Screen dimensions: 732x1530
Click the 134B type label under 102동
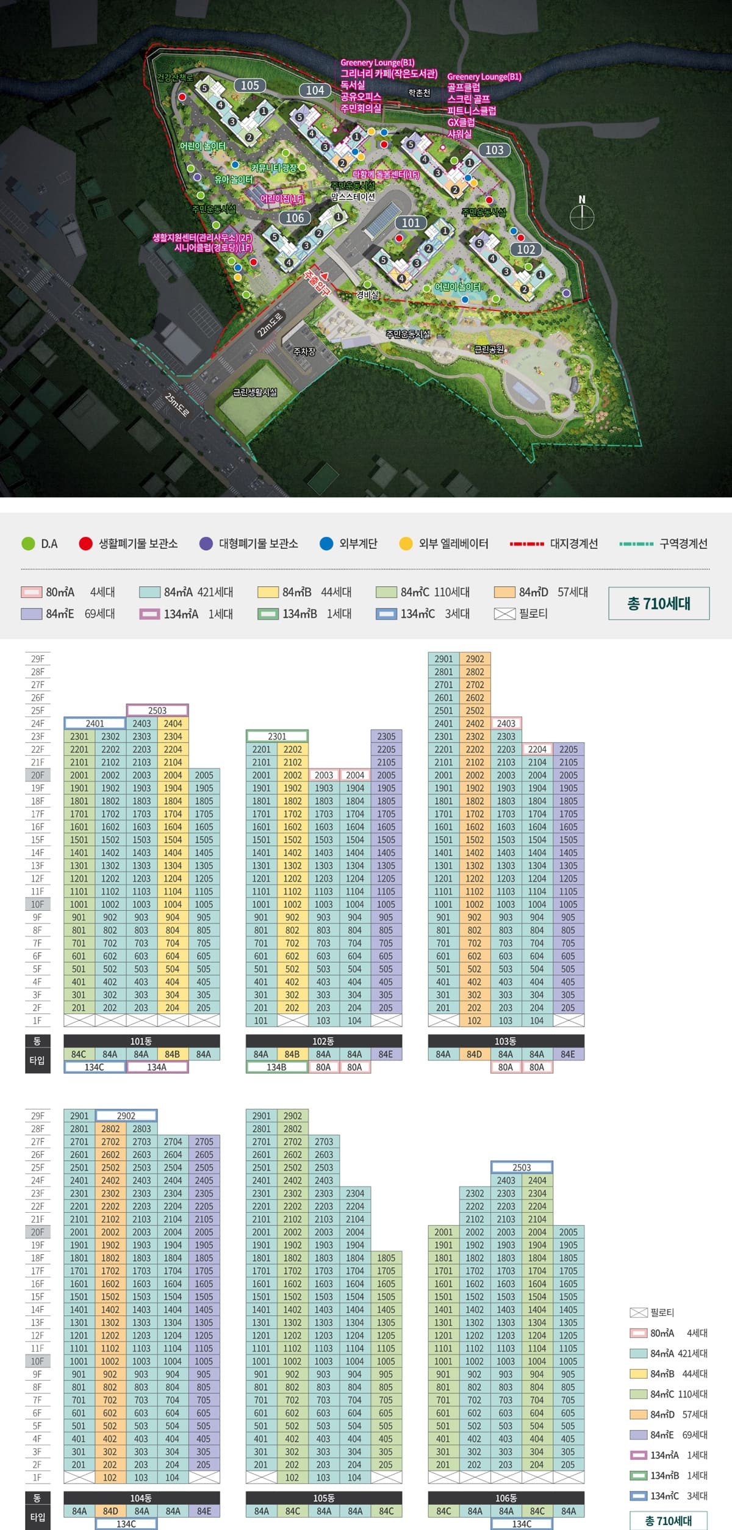(277, 1067)
